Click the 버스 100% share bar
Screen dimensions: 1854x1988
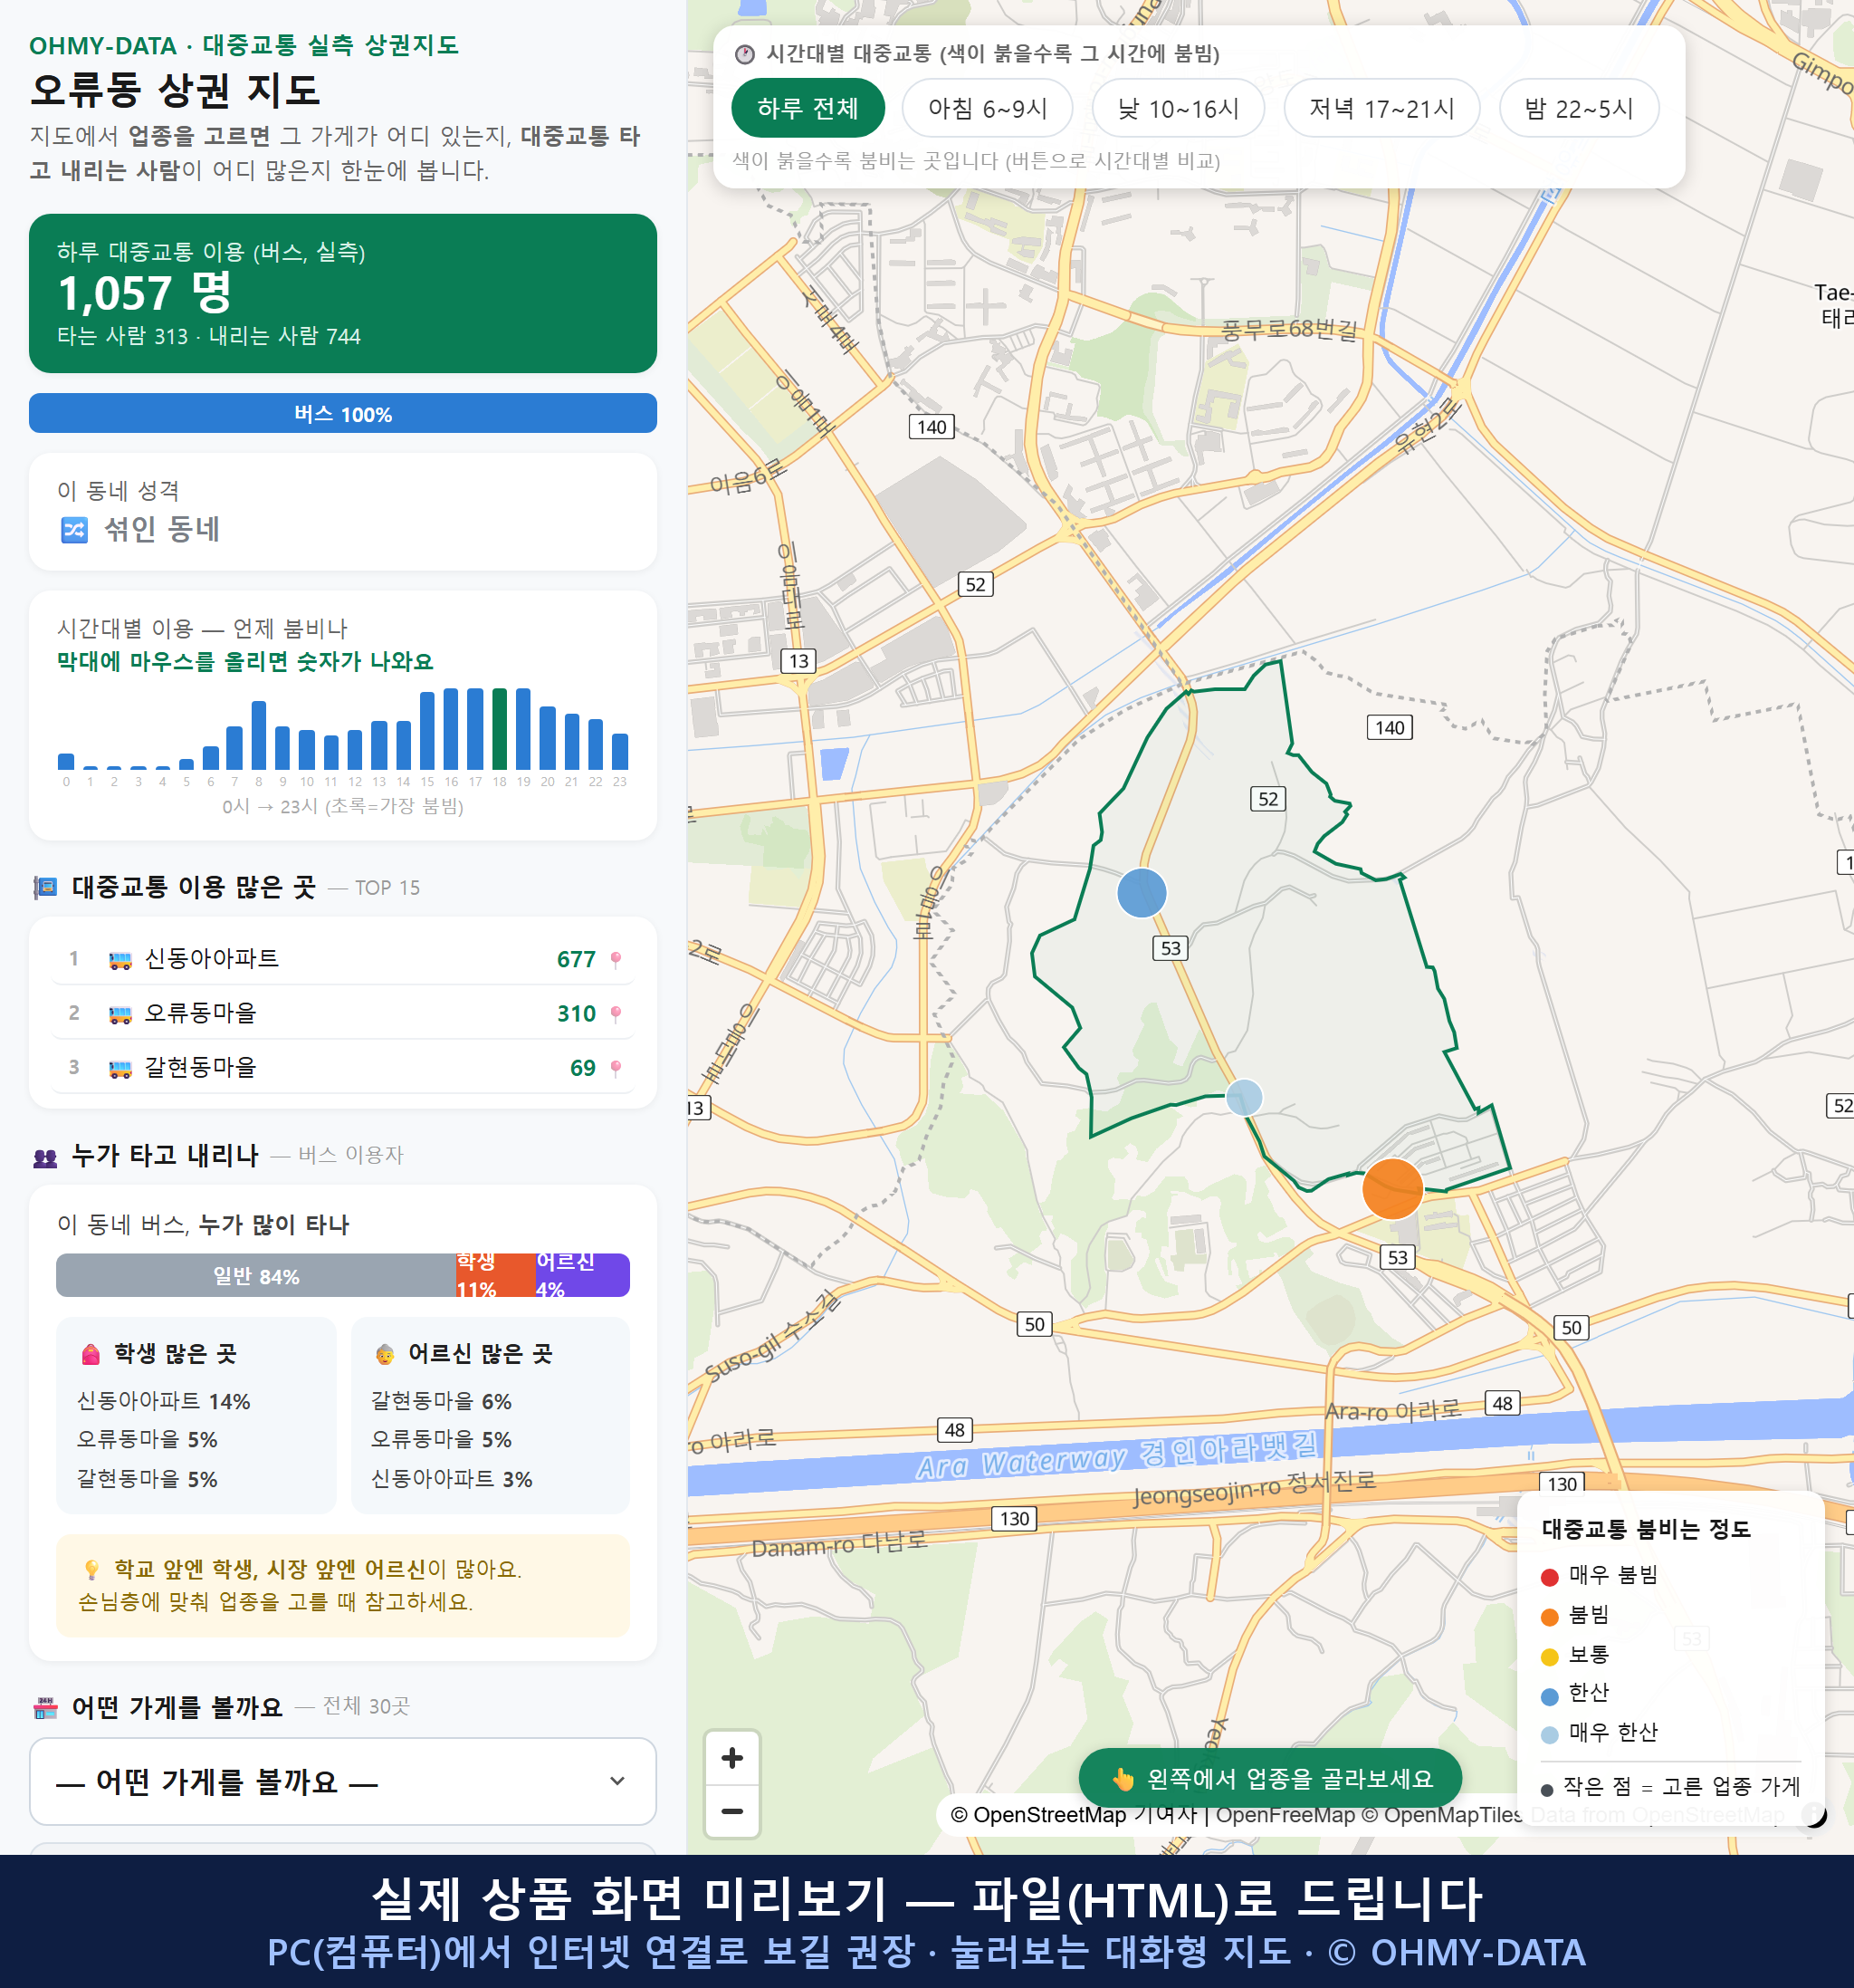[343, 413]
